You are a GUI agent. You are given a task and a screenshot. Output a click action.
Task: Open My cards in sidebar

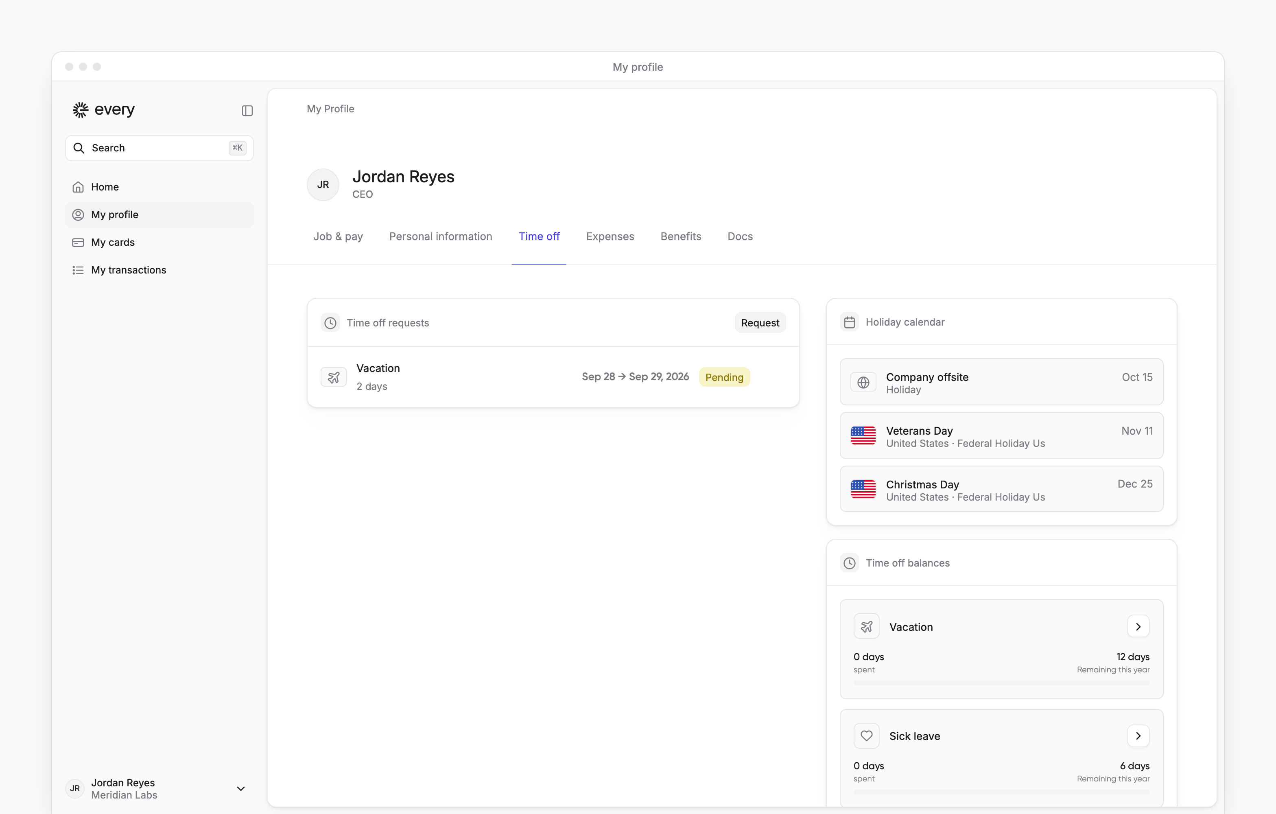[159, 242]
